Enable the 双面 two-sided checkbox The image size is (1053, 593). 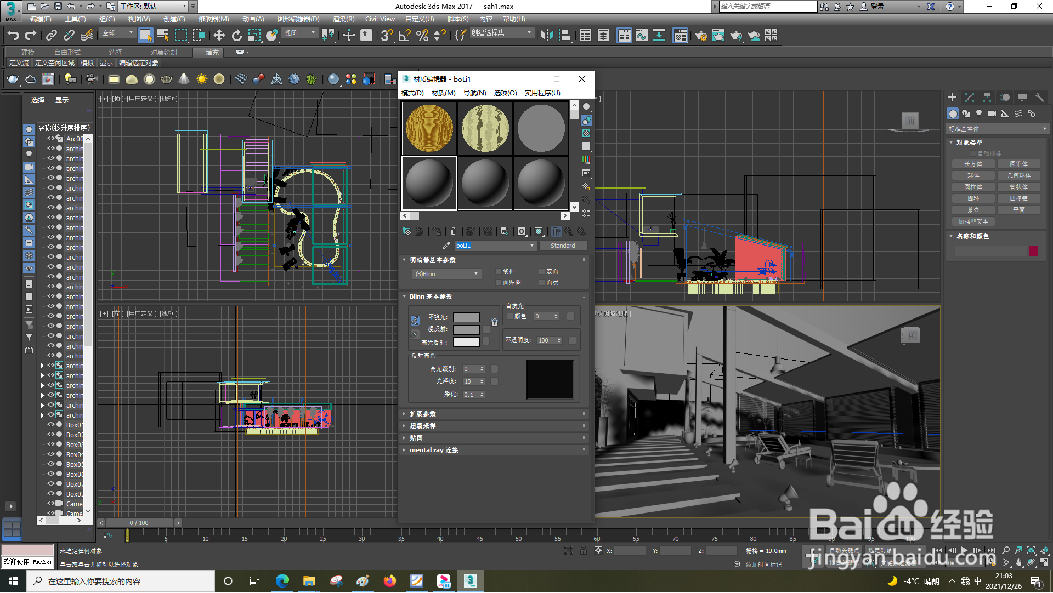click(542, 272)
